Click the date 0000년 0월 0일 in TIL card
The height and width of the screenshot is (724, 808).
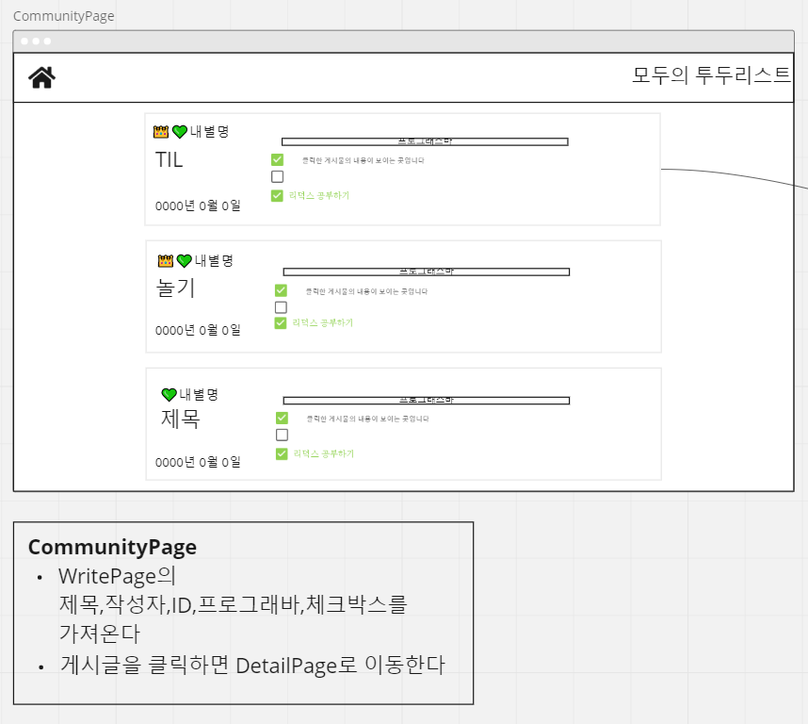pos(198,206)
